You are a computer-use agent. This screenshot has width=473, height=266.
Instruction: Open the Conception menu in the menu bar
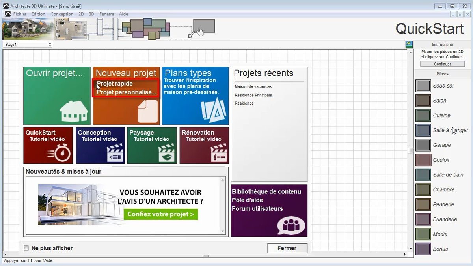pyautogui.click(x=62, y=14)
